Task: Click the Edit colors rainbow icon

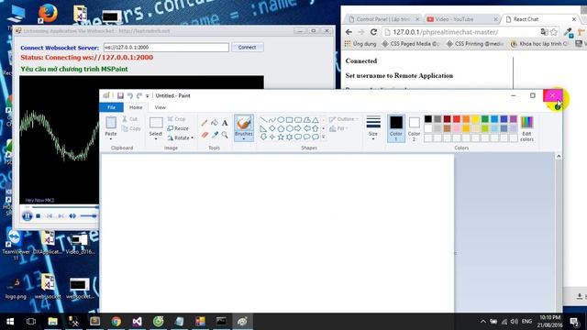Action: tap(526, 122)
